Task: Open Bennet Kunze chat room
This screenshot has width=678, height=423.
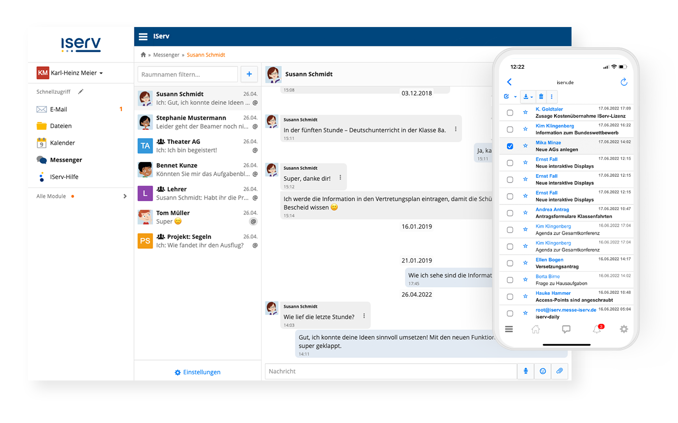Action: [x=198, y=169]
